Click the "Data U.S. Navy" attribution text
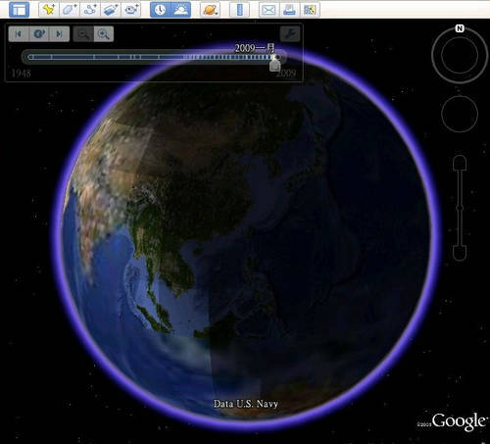This screenshot has height=444, width=490. point(246,404)
